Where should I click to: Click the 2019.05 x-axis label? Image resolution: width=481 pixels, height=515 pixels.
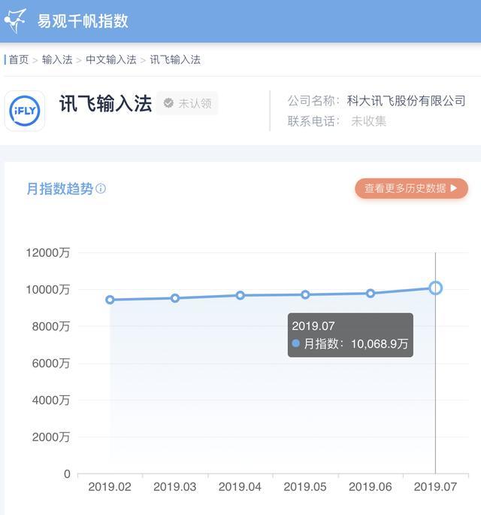point(305,487)
